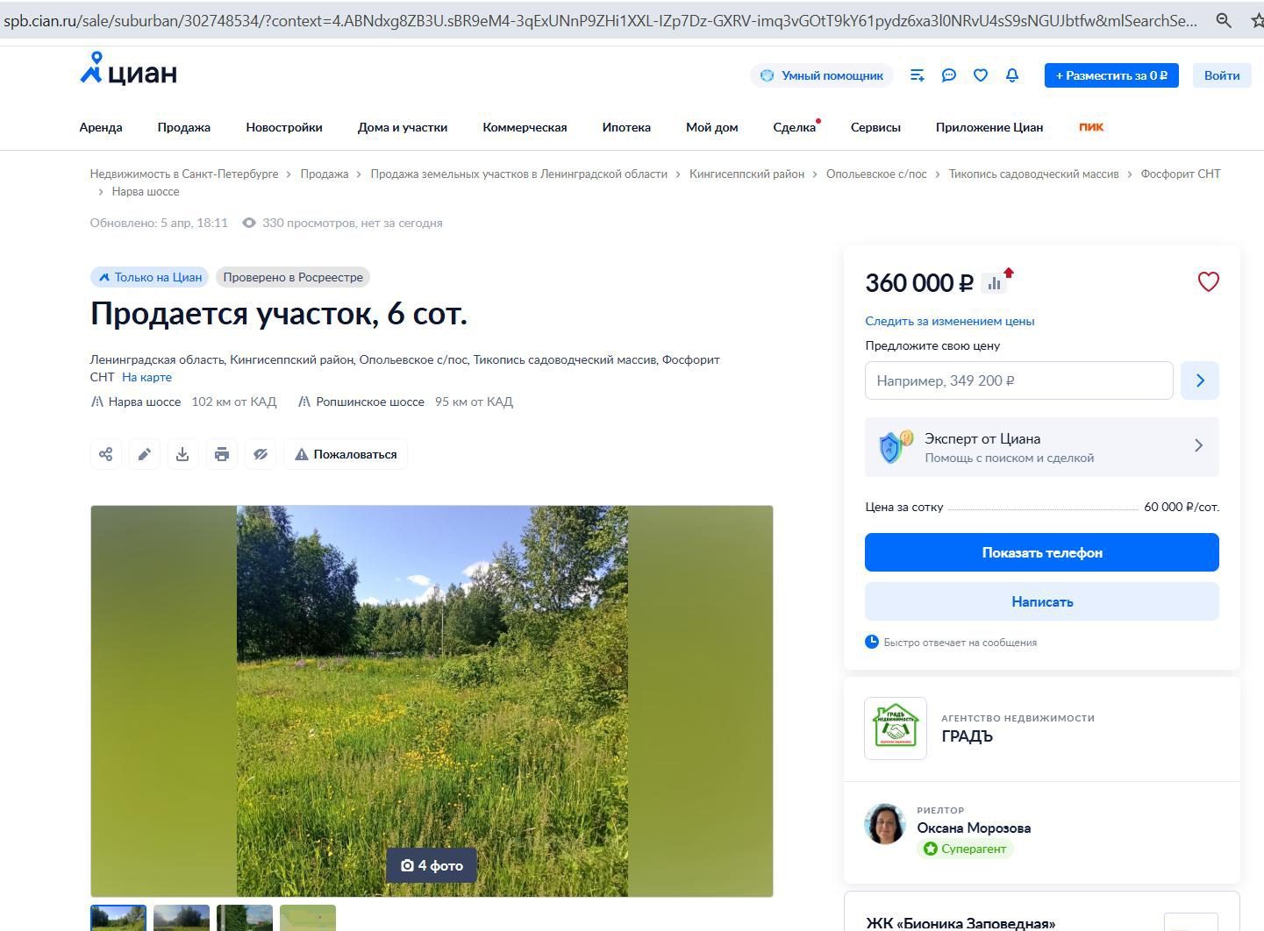Click realtor Оксана Морозова's avatar
This screenshot has height=931, width=1264.
click(885, 824)
